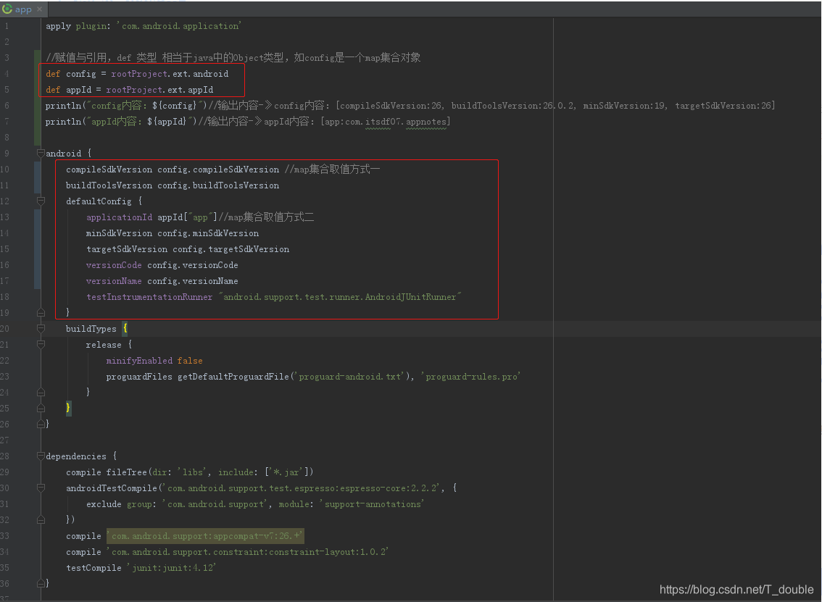Click the CSDN blog watermark link

736,589
